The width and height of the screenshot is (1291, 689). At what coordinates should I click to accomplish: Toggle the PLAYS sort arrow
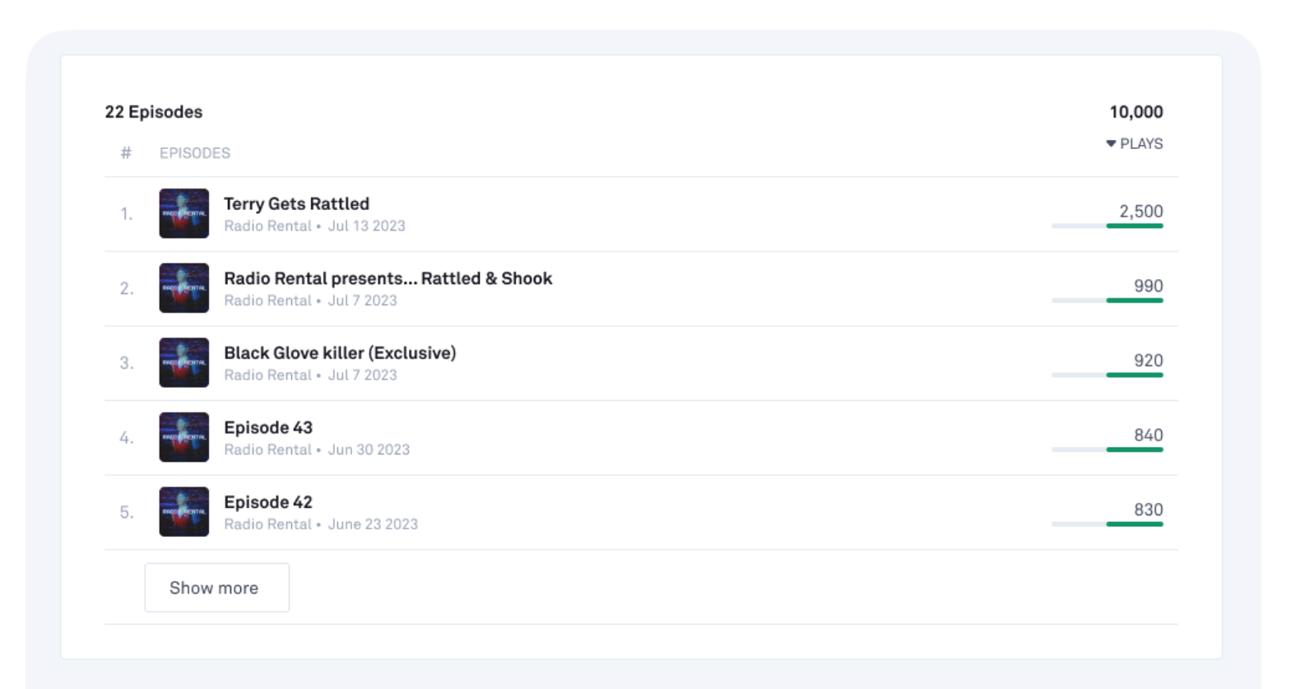pos(1111,144)
